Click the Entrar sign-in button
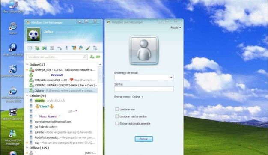Viewport: 268px width, 155px height. (144, 139)
